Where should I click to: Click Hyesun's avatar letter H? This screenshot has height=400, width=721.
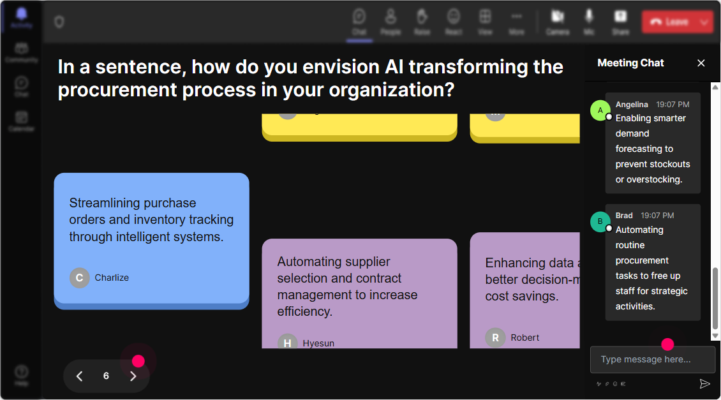coord(287,342)
